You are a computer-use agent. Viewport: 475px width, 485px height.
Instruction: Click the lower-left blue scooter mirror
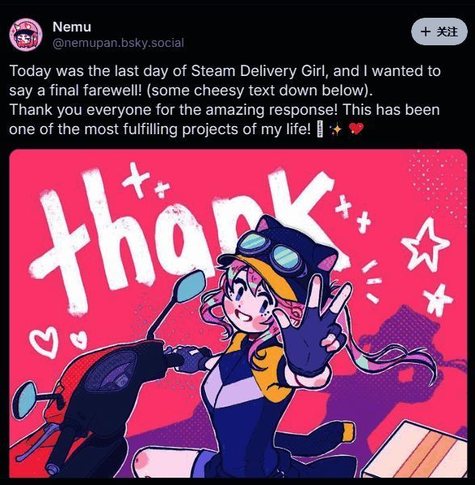point(25,399)
